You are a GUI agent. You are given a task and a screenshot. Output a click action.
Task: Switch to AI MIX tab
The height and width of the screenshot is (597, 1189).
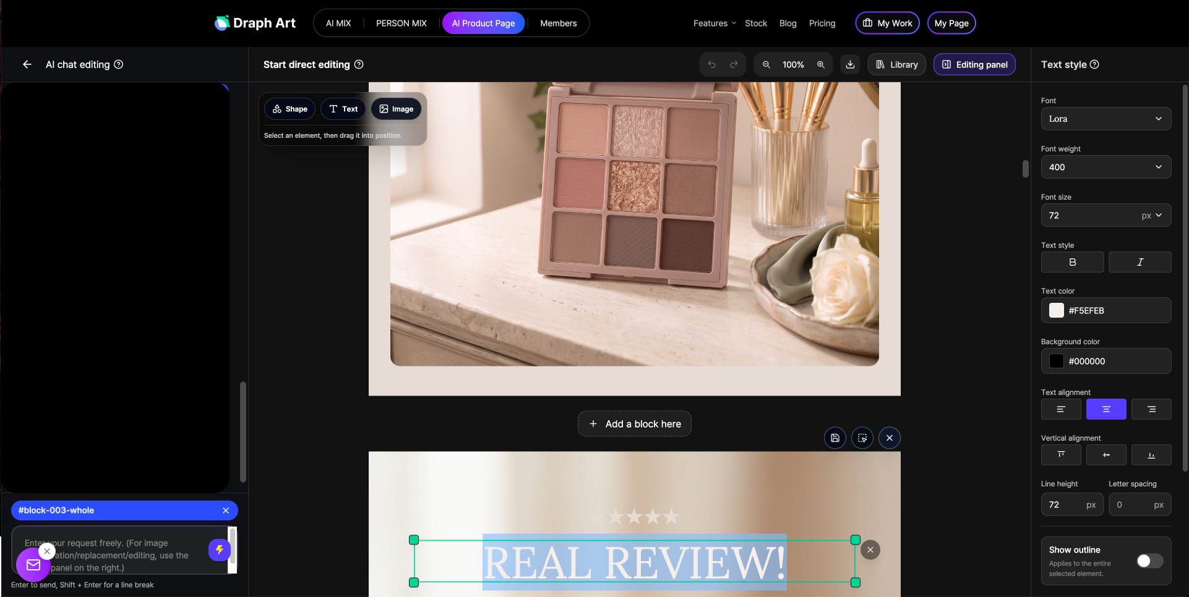[338, 23]
